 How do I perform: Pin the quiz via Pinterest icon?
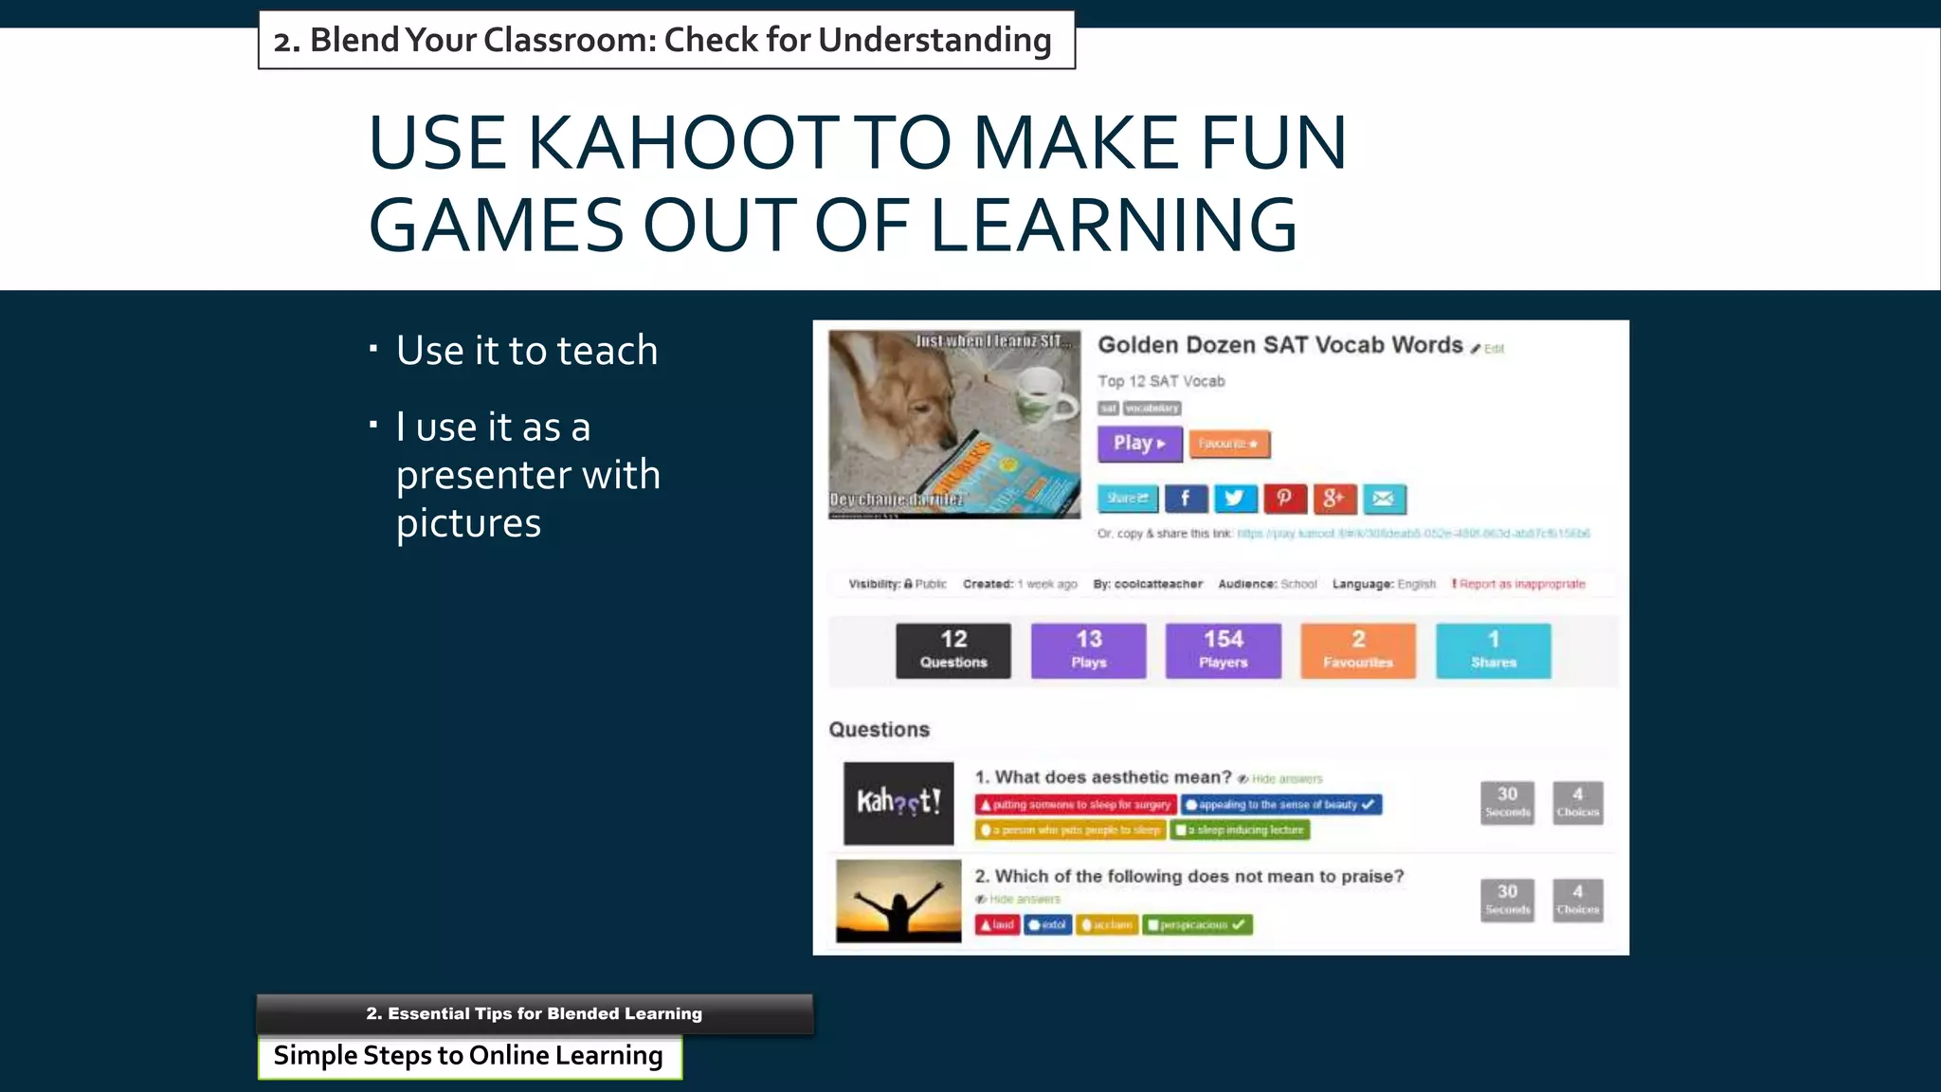click(x=1285, y=499)
